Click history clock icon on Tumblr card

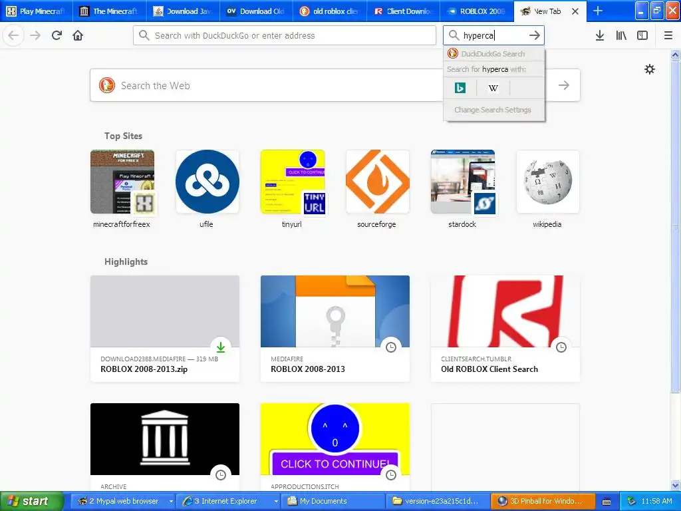(x=561, y=347)
